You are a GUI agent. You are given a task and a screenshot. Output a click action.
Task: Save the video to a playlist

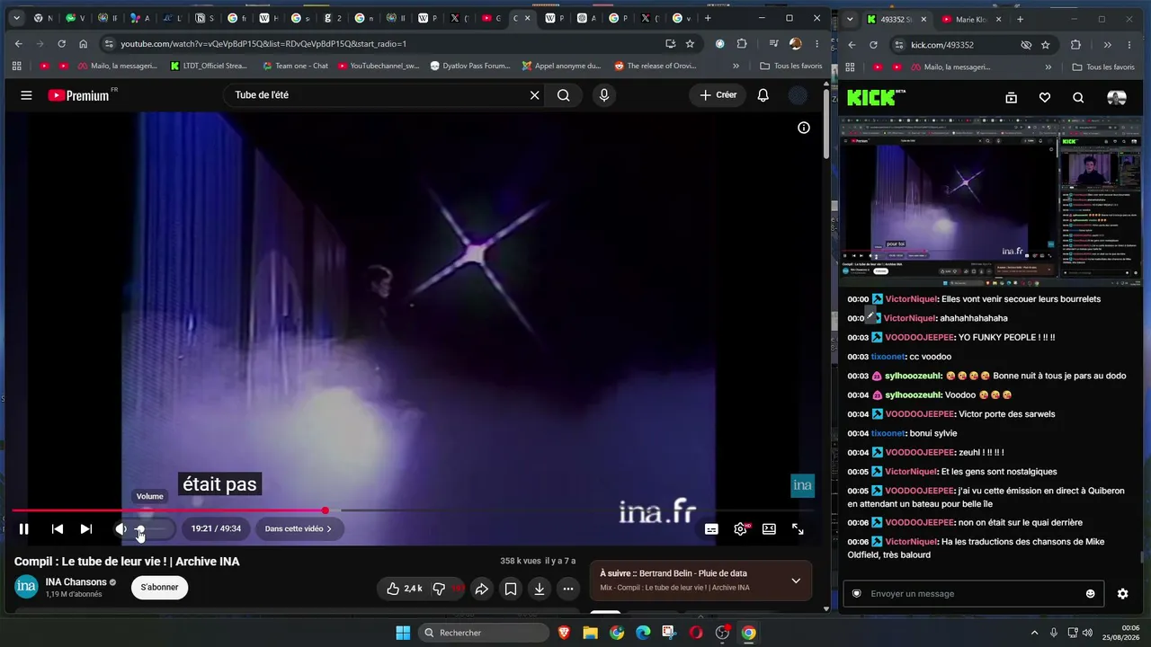511,589
